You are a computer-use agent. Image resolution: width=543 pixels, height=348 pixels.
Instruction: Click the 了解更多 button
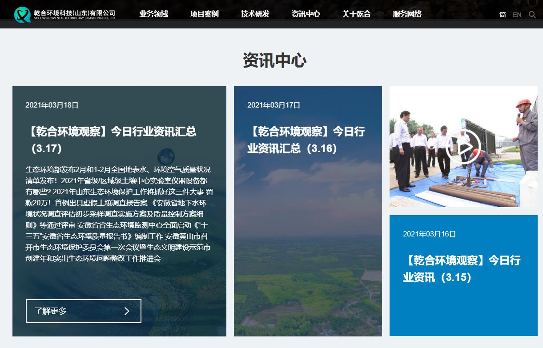(x=83, y=311)
